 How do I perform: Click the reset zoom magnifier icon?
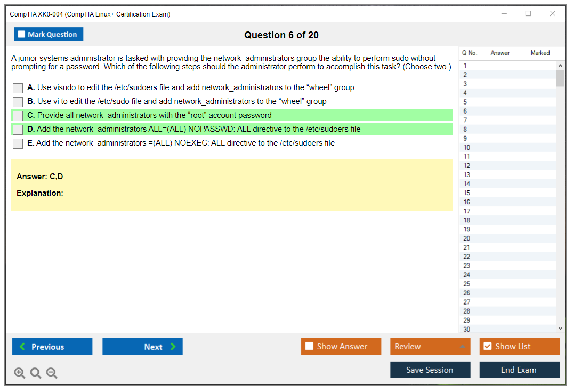(x=36, y=373)
